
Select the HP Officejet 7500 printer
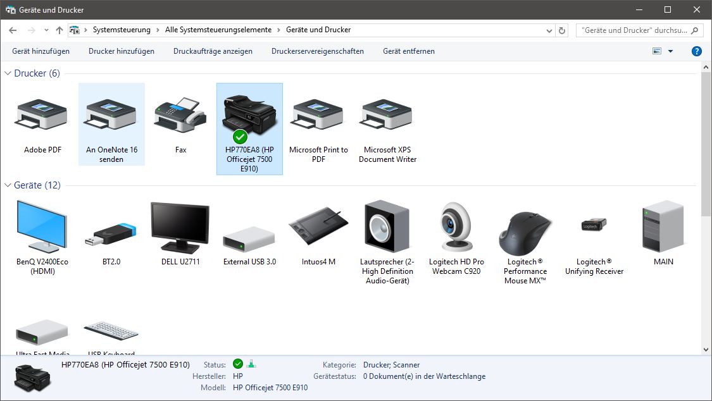point(249,129)
